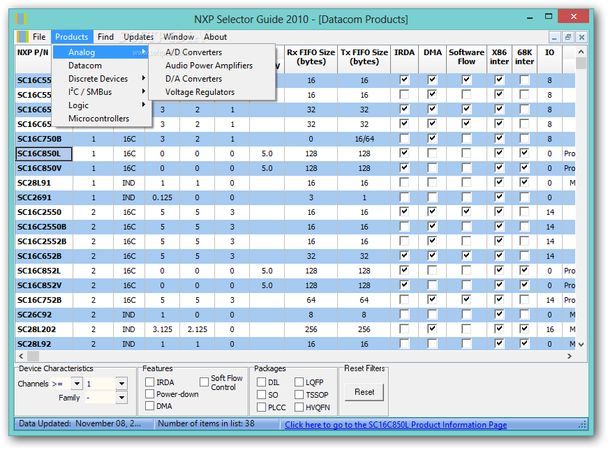The height and width of the screenshot is (450, 608).
Task: Click the resize grip in status bar
Action: [582, 425]
